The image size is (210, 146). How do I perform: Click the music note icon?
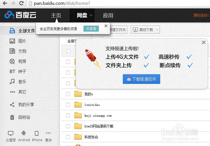(12, 81)
